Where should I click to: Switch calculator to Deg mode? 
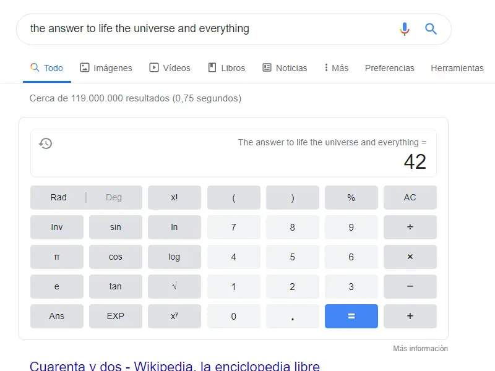click(x=114, y=198)
